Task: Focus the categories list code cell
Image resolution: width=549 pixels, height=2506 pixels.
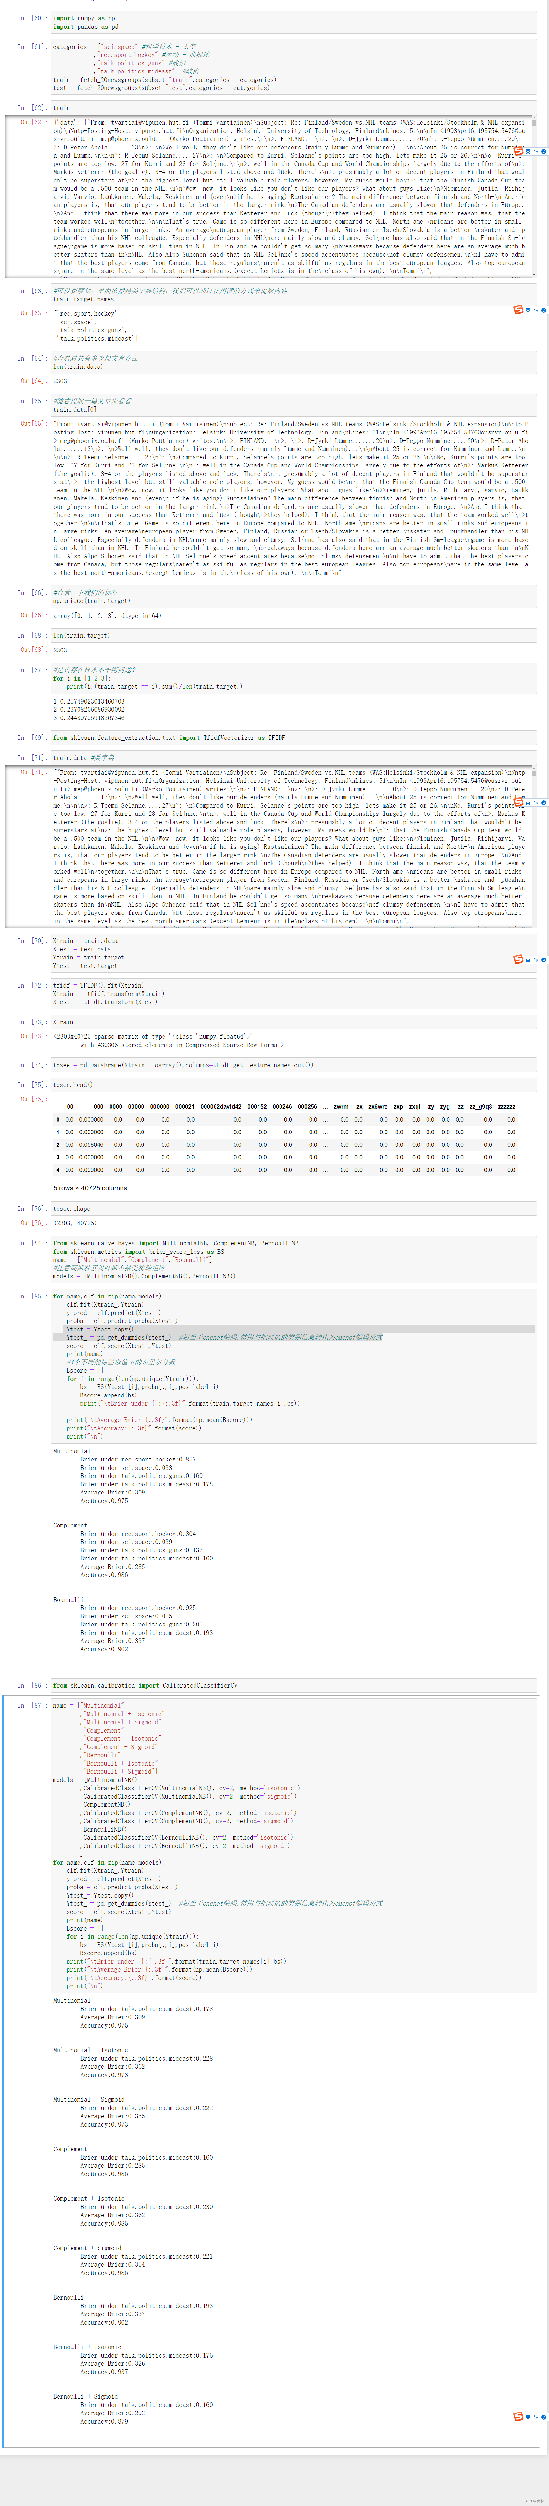Action: pyautogui.click(x=293, y=67)
